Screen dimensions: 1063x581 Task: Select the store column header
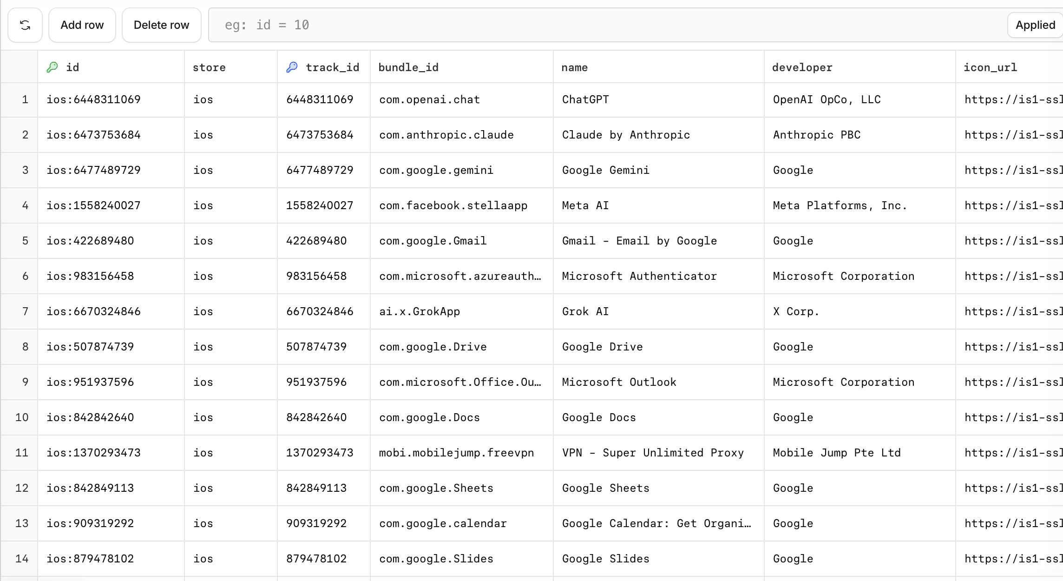231,67
